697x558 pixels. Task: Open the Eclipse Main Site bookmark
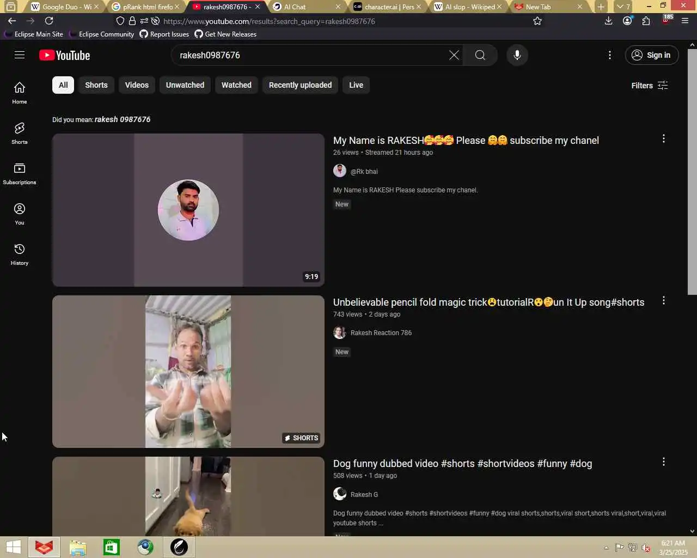tap(34, 34)
